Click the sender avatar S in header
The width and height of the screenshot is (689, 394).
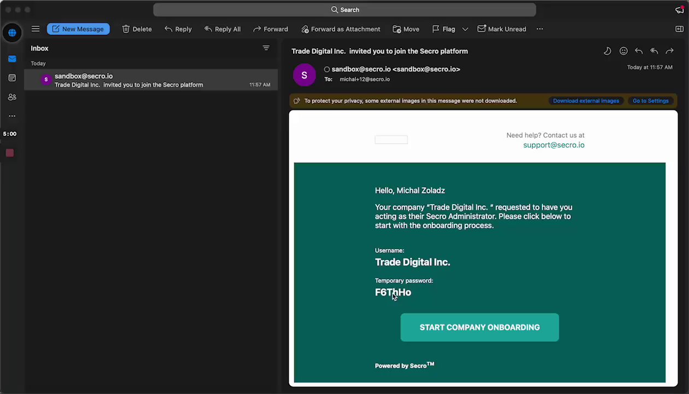pyautogui.click(x=304, y=75)
